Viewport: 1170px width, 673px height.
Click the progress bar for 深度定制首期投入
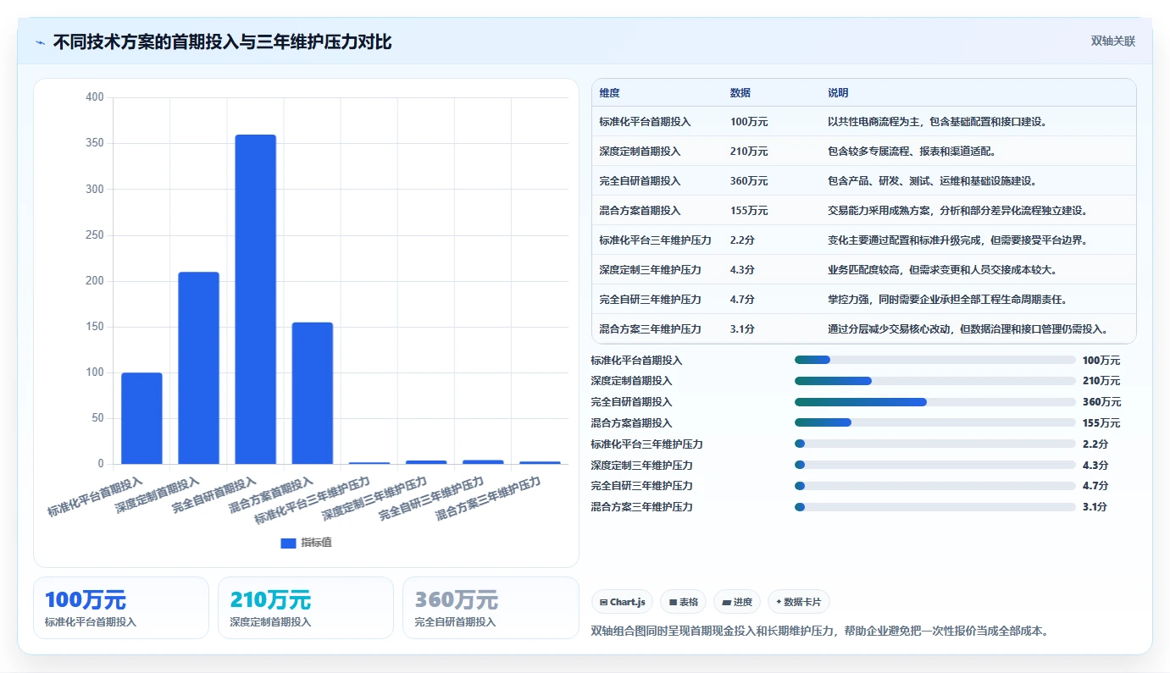935,381
